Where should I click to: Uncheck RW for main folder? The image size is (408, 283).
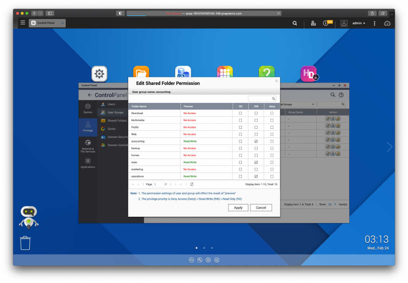coord(256,163)
